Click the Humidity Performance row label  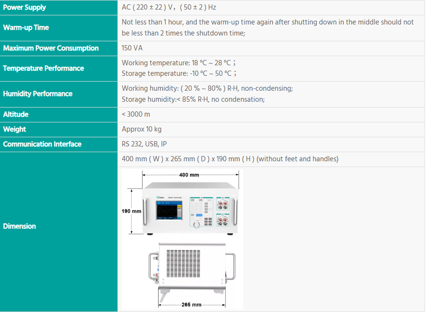[38, 94]
